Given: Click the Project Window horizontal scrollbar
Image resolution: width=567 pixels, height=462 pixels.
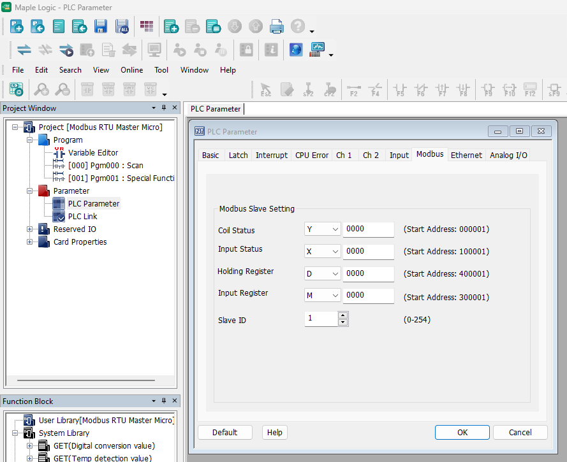Looking at the screenshot, I should click(86, 380).
